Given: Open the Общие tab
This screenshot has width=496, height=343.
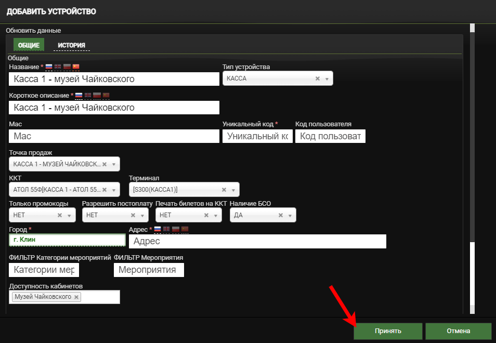Looking at the screenshot, I should point(29,45).
